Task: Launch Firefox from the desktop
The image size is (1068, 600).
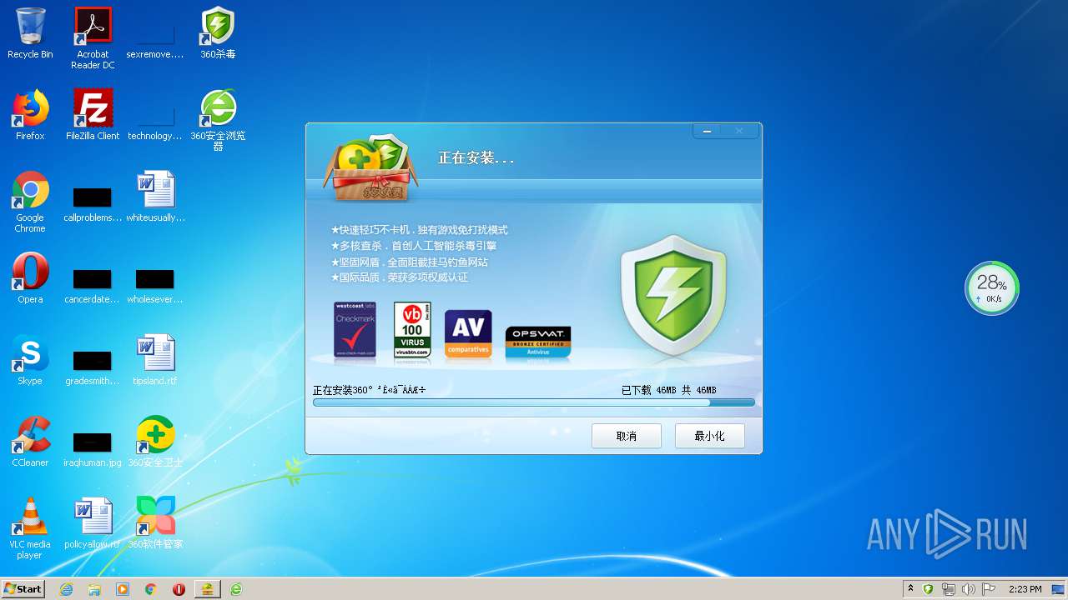Action: (30, 115)
